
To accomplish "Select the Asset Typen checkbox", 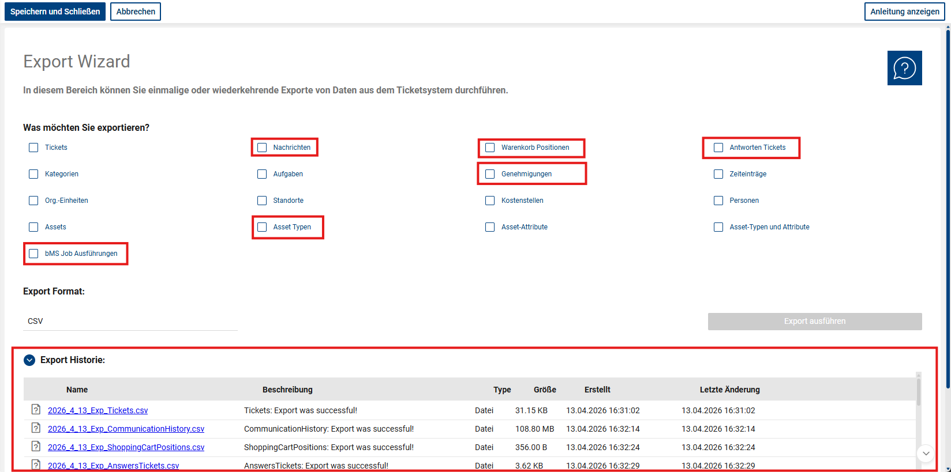I will click(262, 227).
